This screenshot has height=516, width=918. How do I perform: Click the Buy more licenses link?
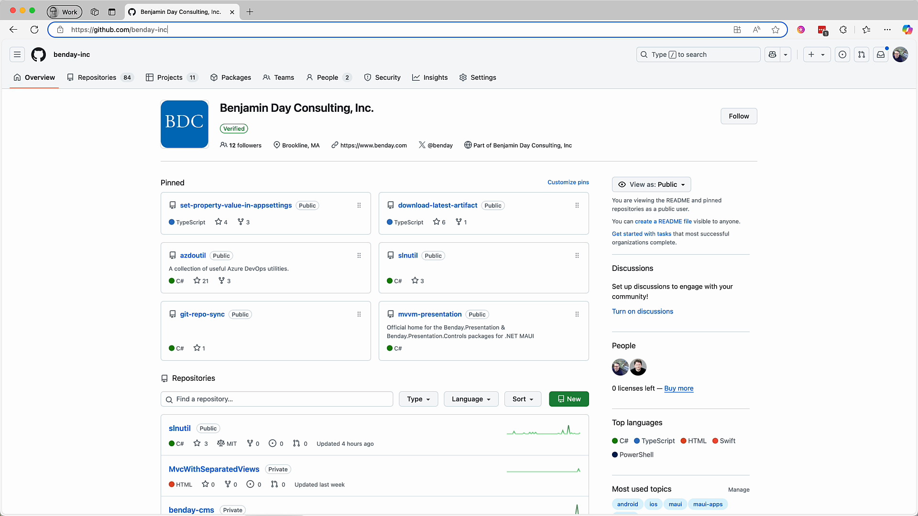[678, 388]
